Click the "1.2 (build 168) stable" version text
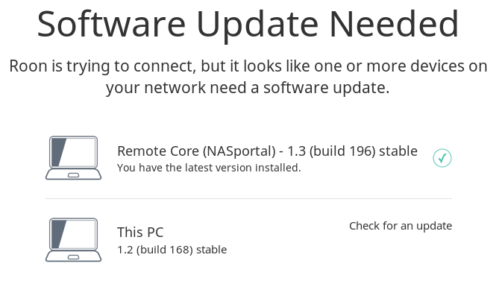Viewport: 502px width, 281px height. point(172,250)
